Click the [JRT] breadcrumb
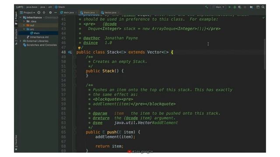Screen dimensions: 280x157 click(x=20, y=7)
